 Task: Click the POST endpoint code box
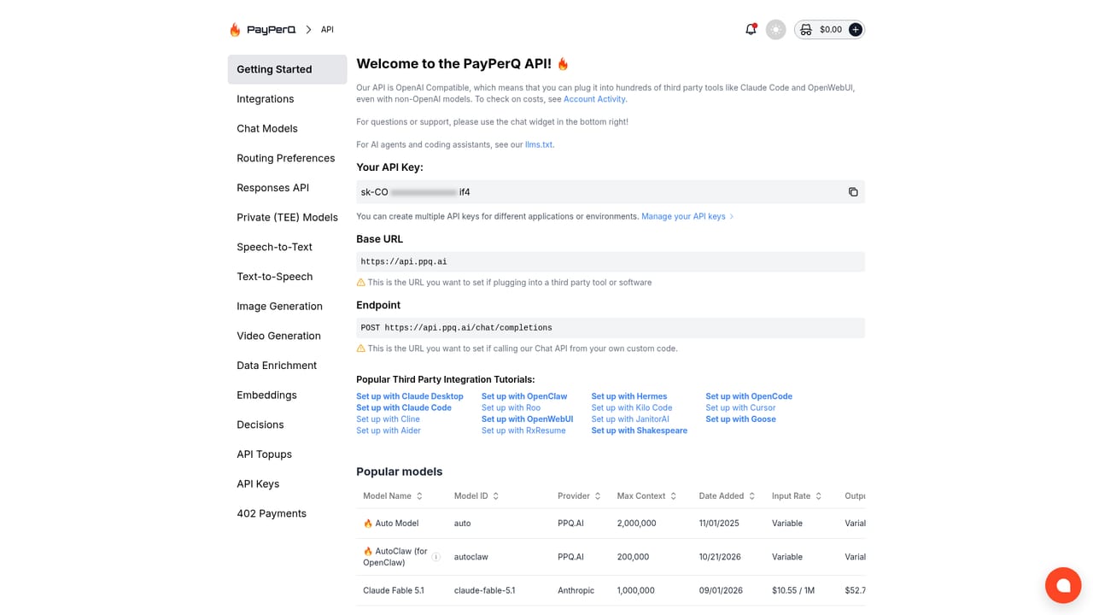coord(611,328)
